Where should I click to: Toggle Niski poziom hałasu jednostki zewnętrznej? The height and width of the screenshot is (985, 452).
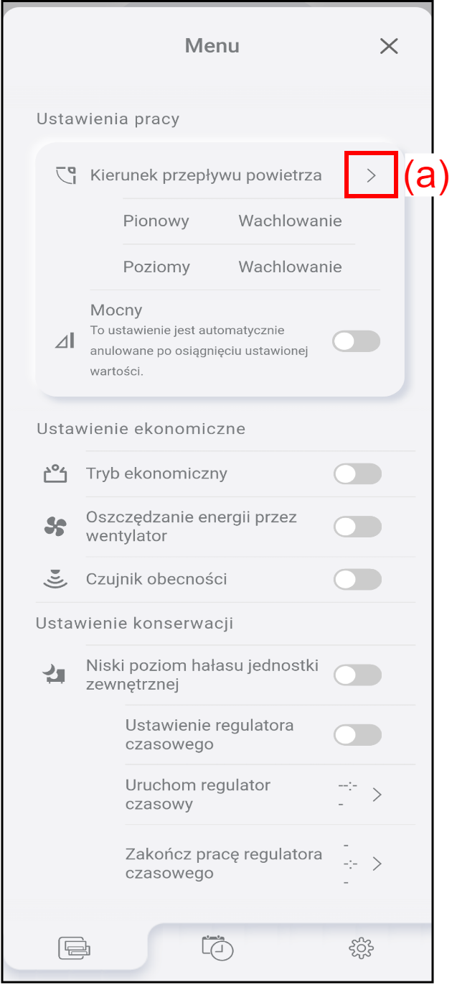(x=357, y=675)
